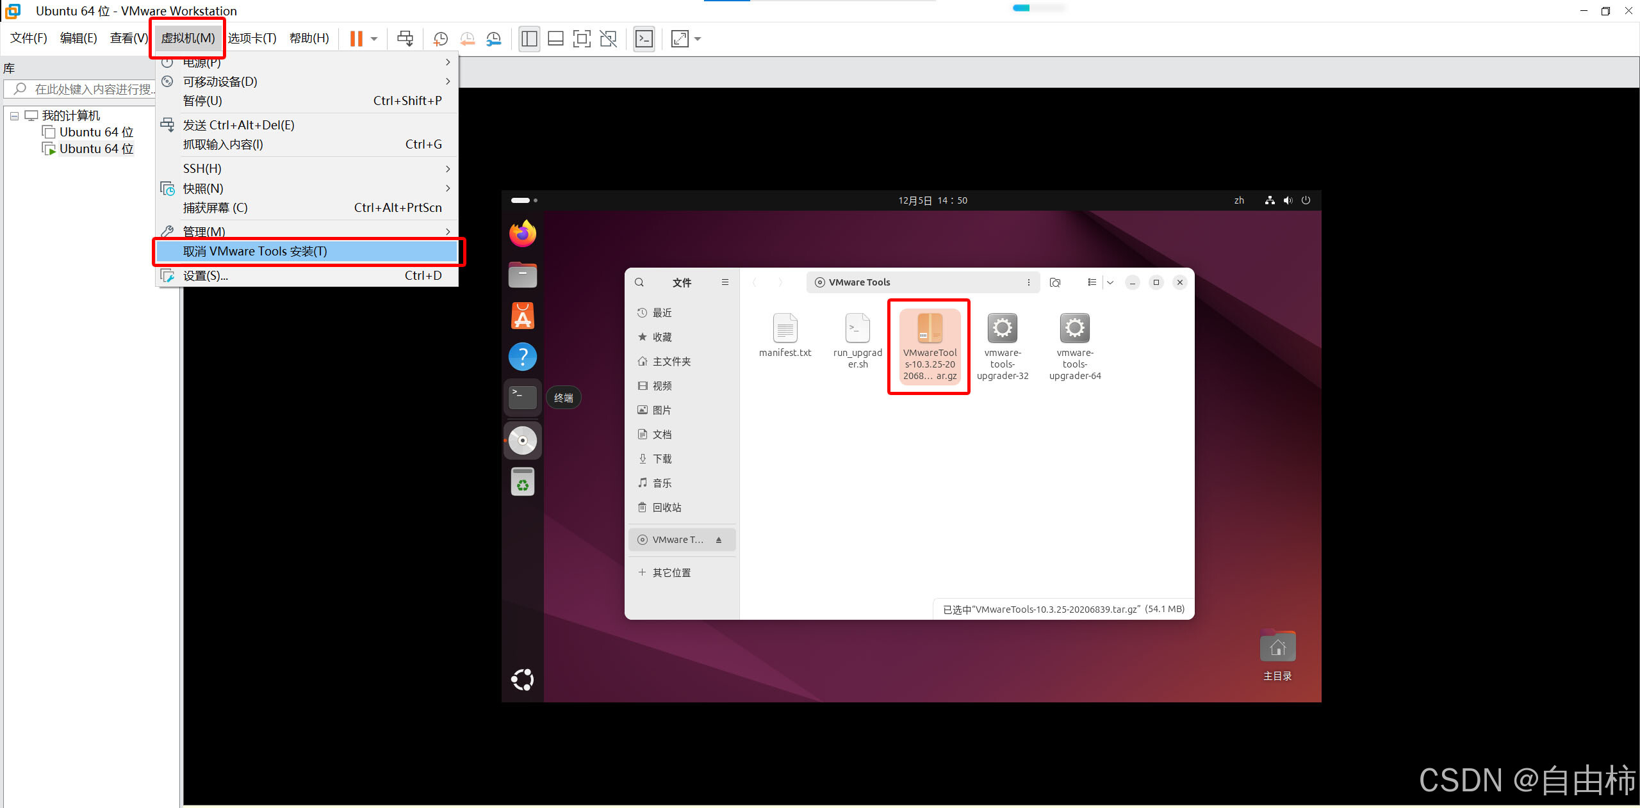Screen dimensions: 1640x808
Task: Take a snapshot with the toolbar snapshot icon
Action: (440, 38)
